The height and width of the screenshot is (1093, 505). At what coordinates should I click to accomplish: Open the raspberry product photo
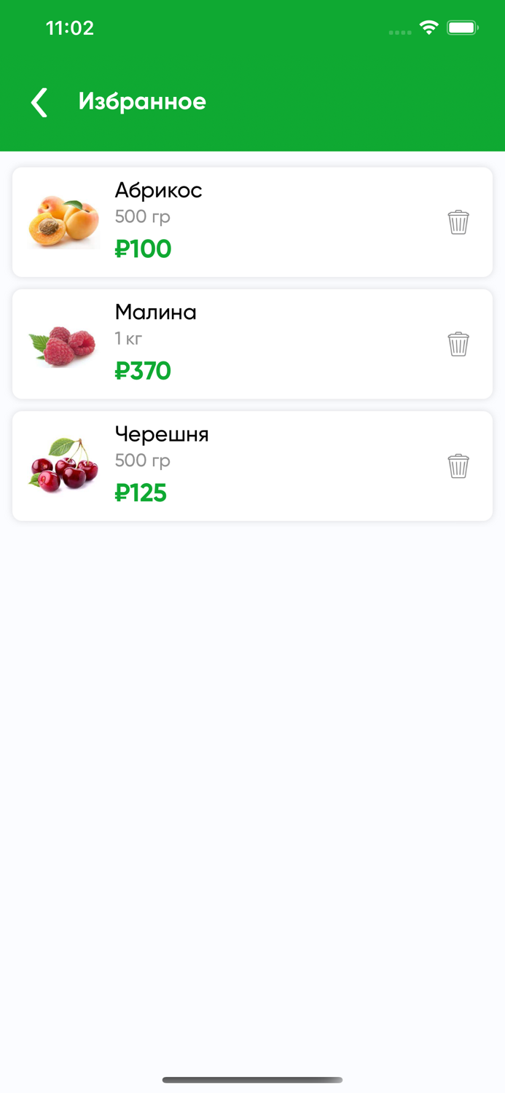coord(63,345)
